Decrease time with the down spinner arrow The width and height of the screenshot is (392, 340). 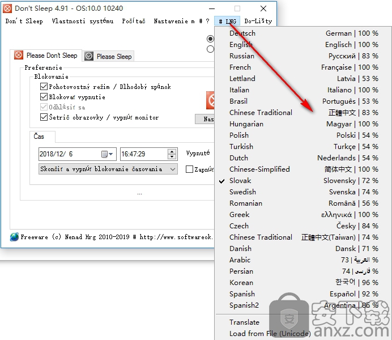(172, 157)
